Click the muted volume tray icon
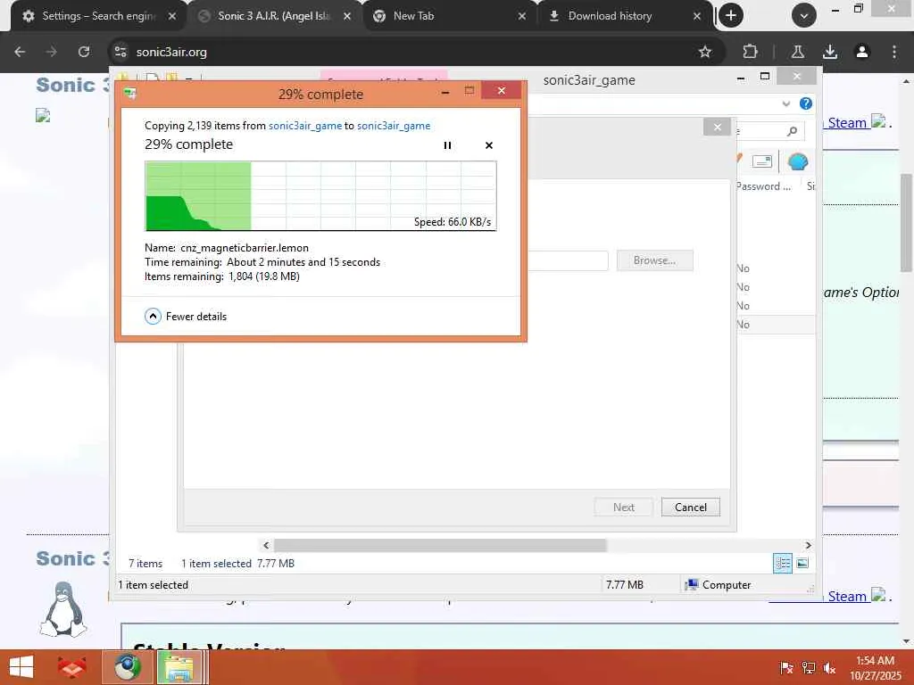Screen dimensions: 914x685 [x=829, y=668]
